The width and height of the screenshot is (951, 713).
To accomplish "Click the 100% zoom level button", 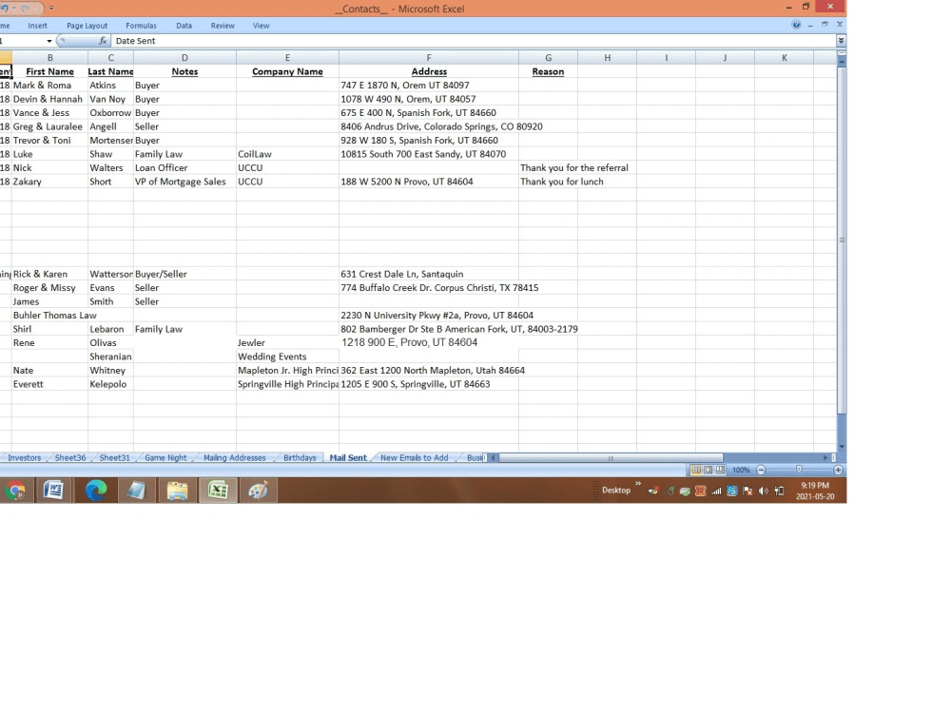I will point(741,470).
